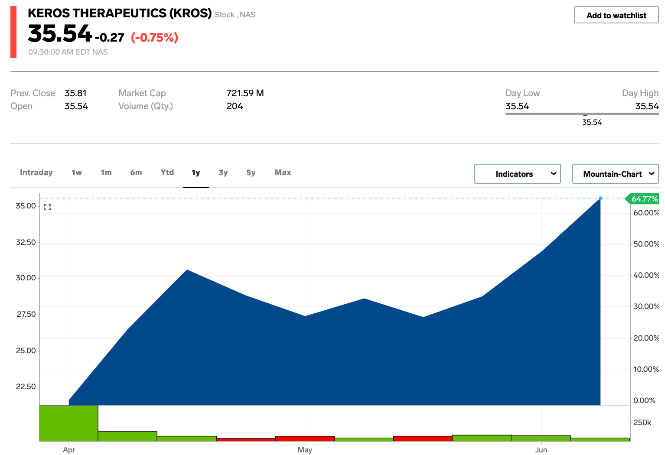This screenshot has height=455, width=665.
Task: Select the Ytd time range
Action: click(167, 172)
